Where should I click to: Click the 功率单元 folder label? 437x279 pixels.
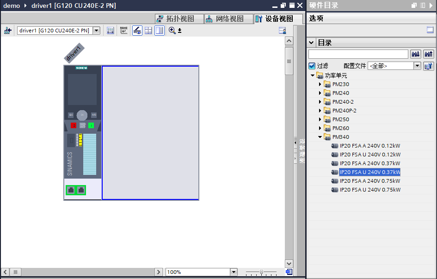tap(336, 75)
